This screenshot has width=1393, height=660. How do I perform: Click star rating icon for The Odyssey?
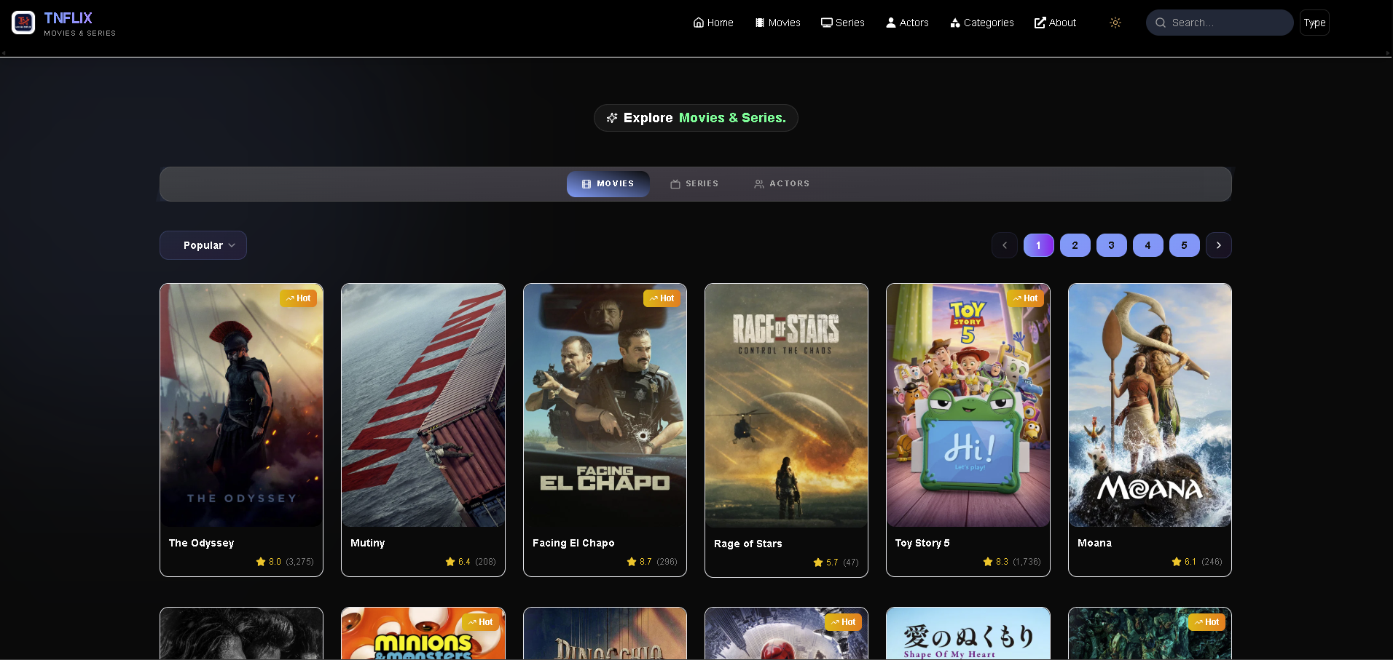(261, 562)
